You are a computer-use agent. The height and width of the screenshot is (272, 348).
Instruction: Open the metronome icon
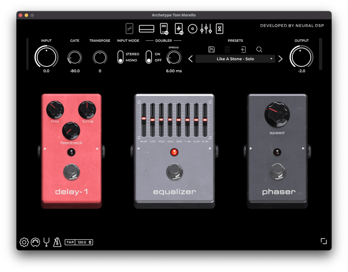[57, 242]
